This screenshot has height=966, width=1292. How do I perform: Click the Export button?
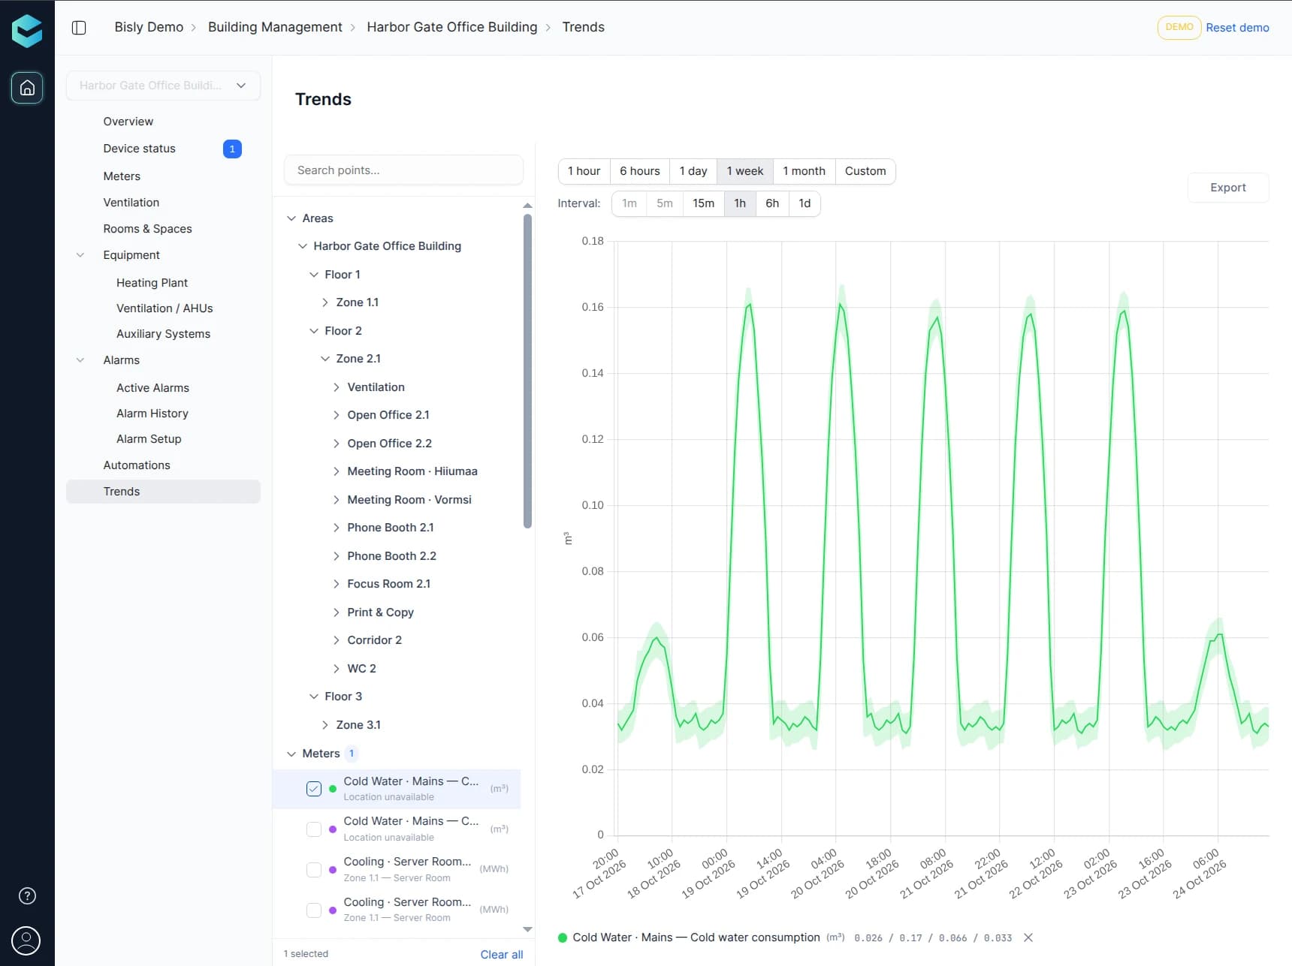pyautogui.click(x=1228, y=188)
